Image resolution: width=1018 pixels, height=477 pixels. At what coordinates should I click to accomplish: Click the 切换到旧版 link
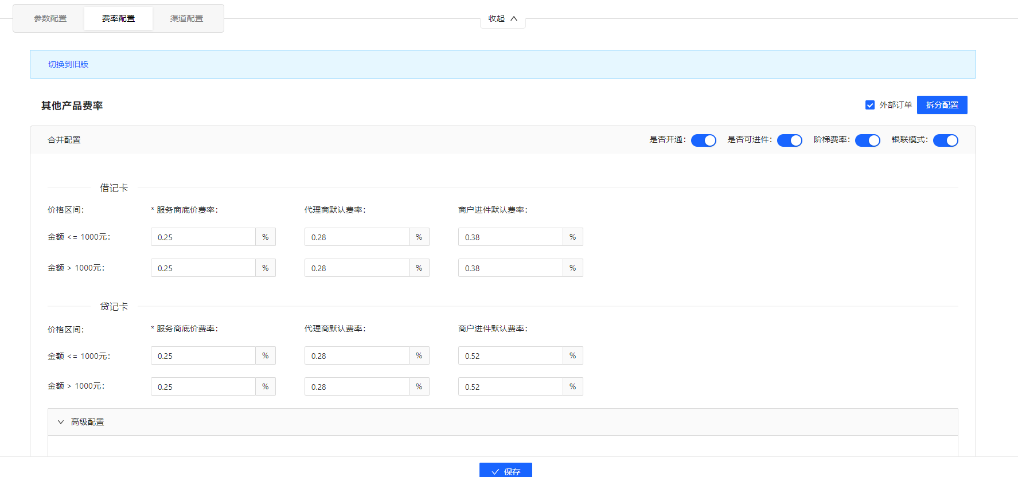pyautogui.click(x=68, y=64)
